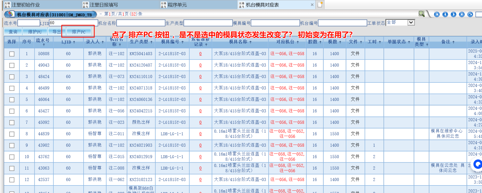Focus the 机台编号 input field
This screenshot has width=482, height=193.
coord(342,23)
